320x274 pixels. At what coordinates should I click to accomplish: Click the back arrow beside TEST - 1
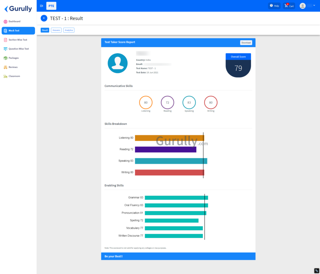[44, 18]
